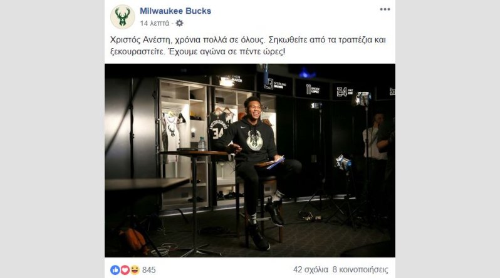This screenshot has height=278, width=500.
Task: View the 8 κοινοποιήσεις shares list
Action: (x=360, y=270)
